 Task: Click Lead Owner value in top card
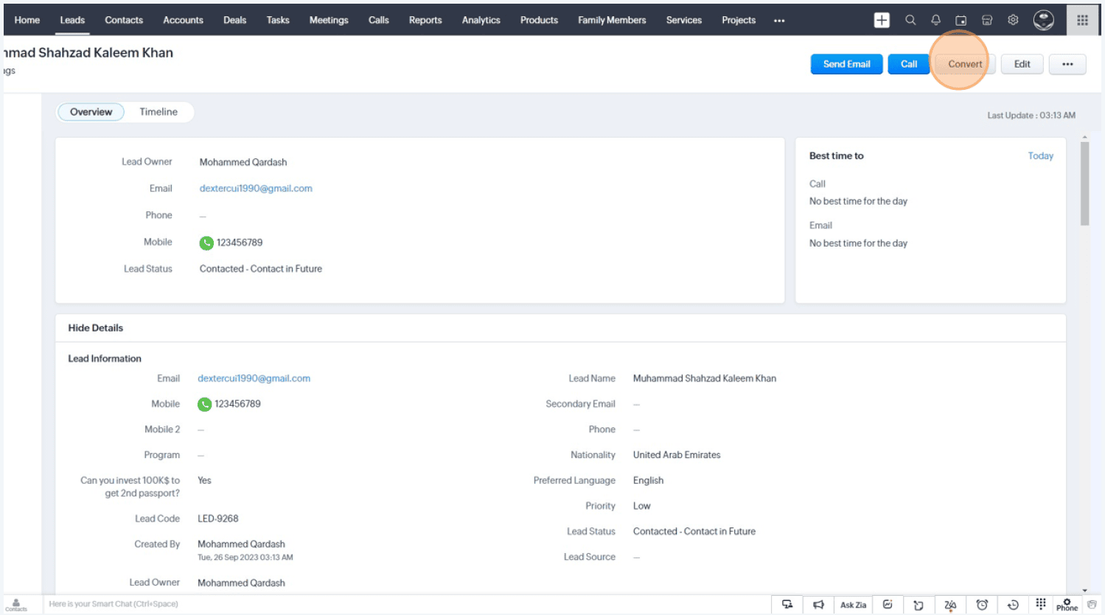[243, 162]
